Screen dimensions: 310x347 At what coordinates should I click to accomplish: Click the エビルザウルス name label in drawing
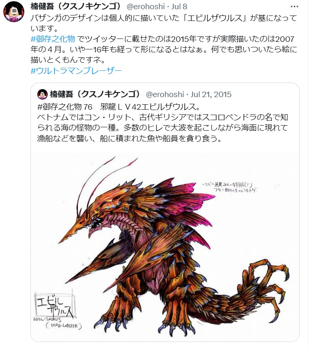55,306
